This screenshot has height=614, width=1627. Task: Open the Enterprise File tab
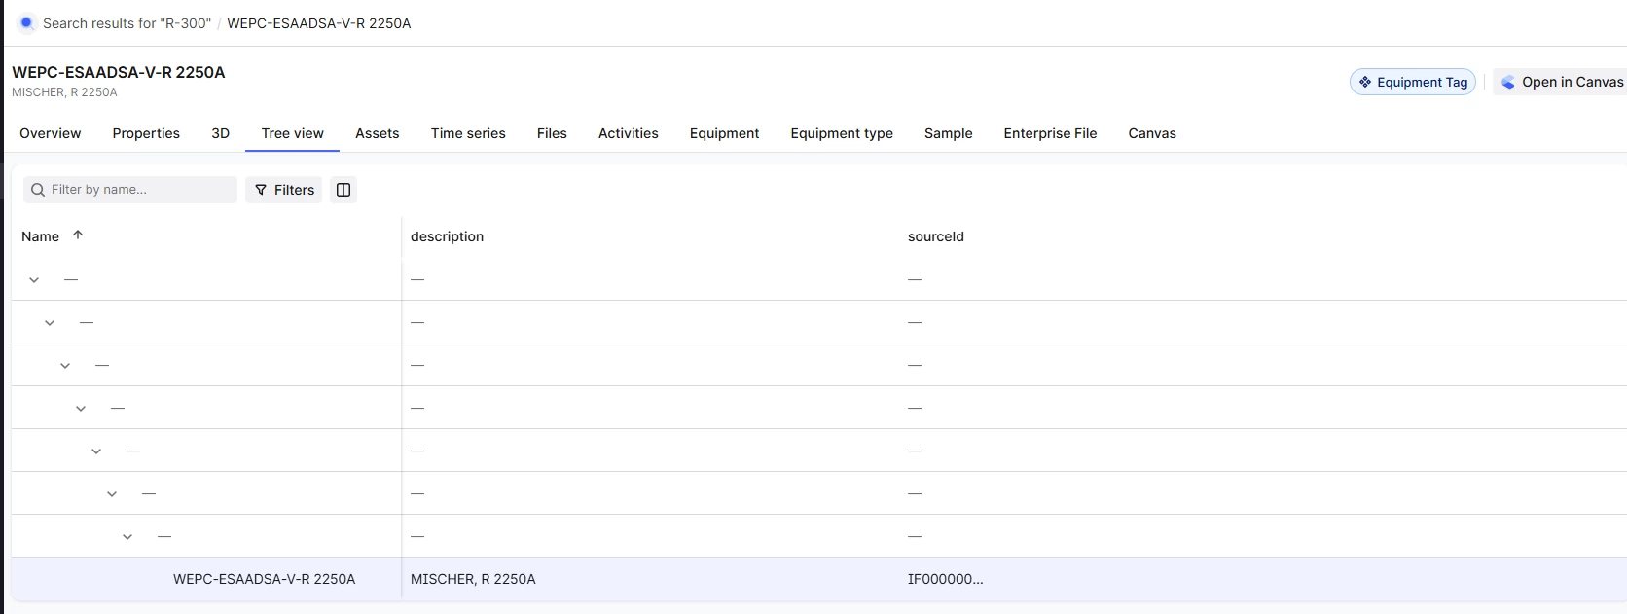1050,134
